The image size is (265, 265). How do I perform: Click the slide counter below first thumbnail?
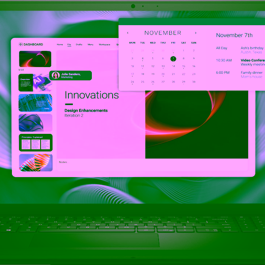tap(21, 70)
